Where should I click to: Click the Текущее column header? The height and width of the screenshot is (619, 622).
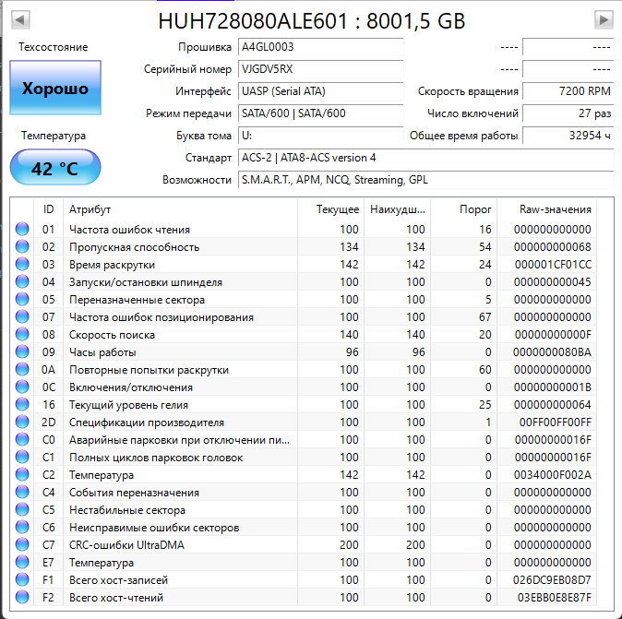tap(330, 209)
